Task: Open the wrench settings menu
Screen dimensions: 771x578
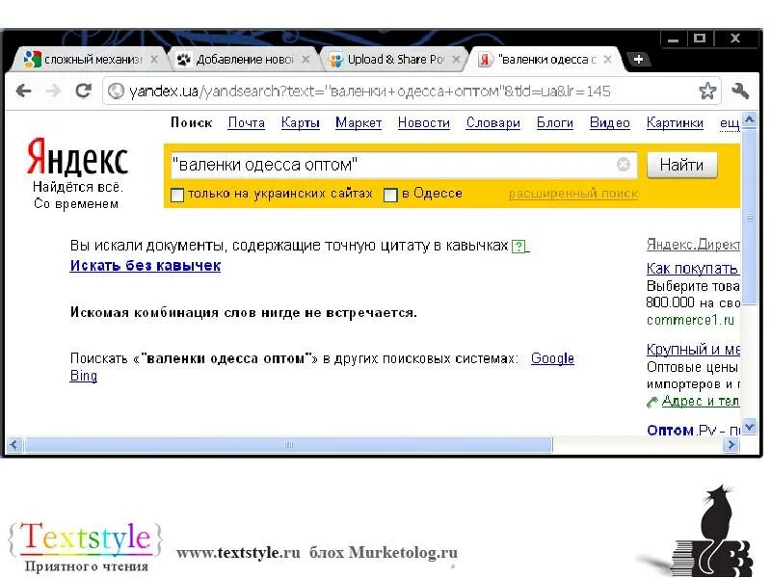Action: pos(740,91)
